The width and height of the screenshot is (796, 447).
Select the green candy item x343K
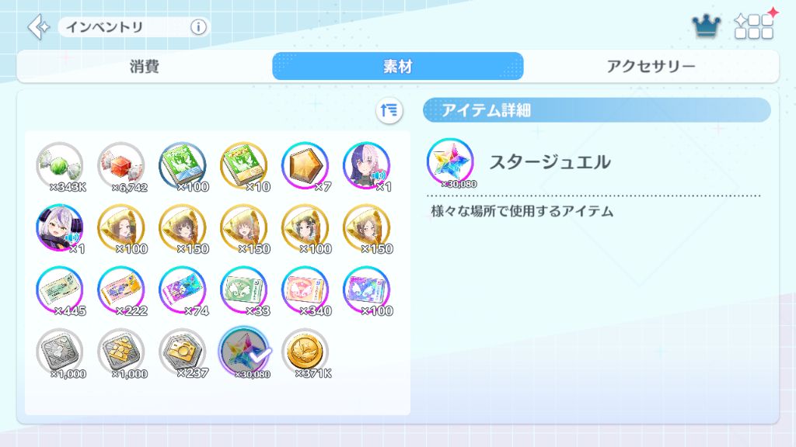coord(60,166)
